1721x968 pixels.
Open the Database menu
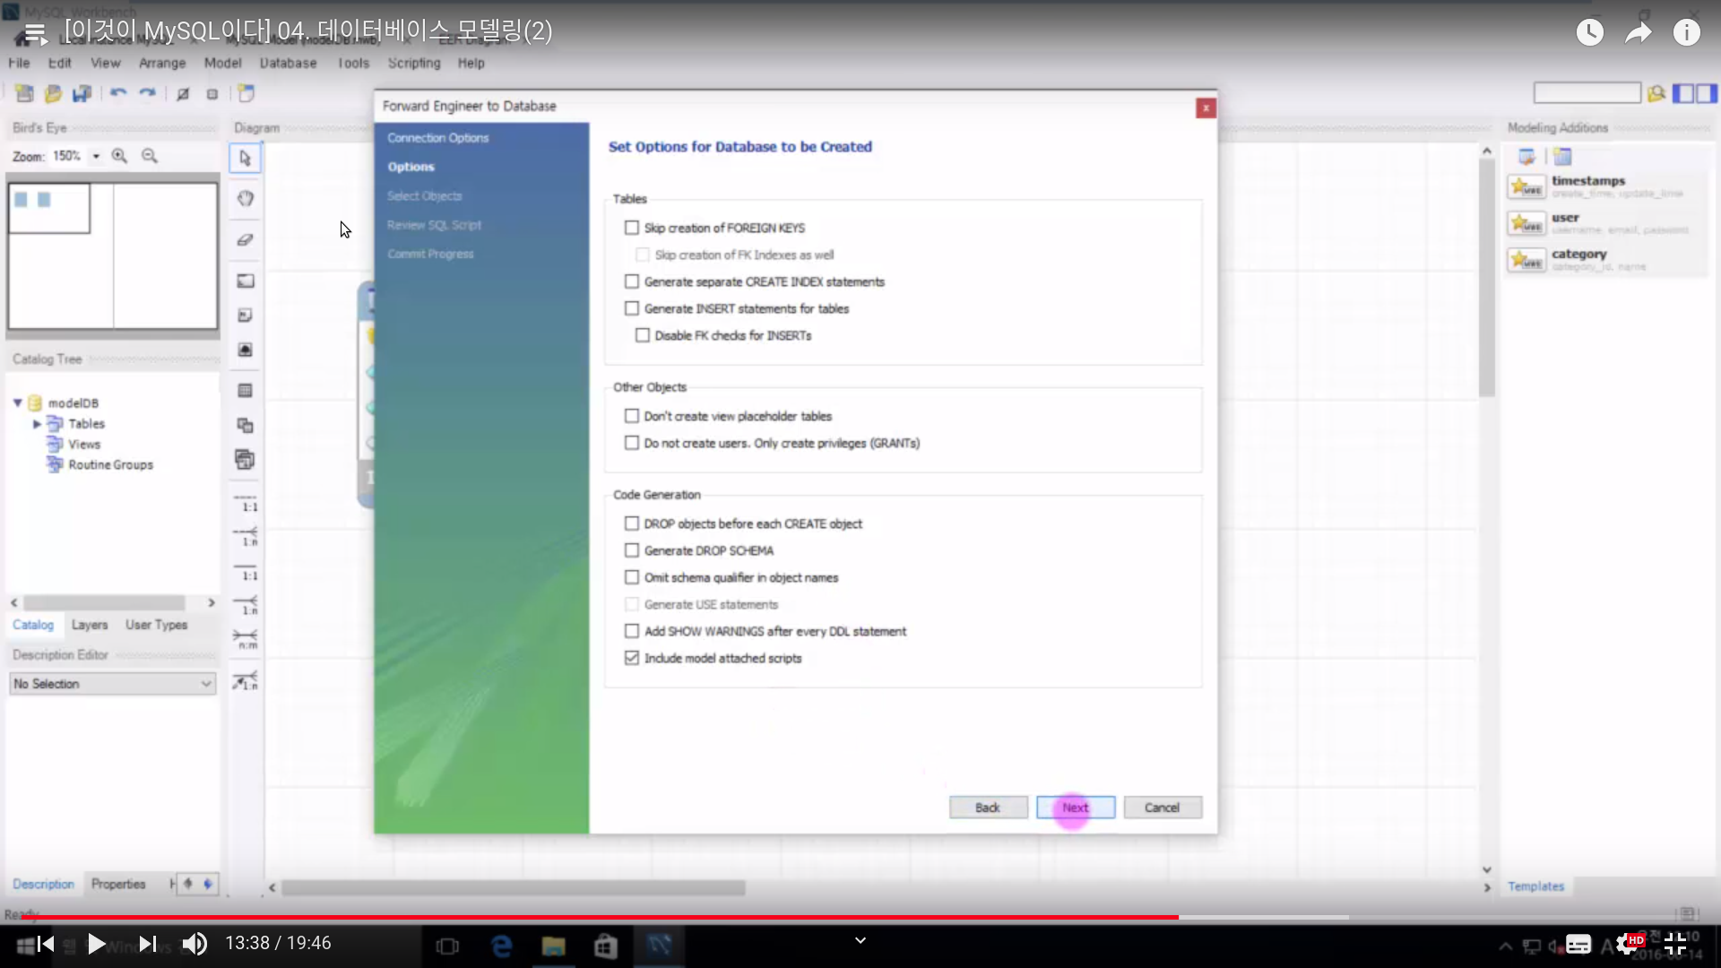click(288, 63)
